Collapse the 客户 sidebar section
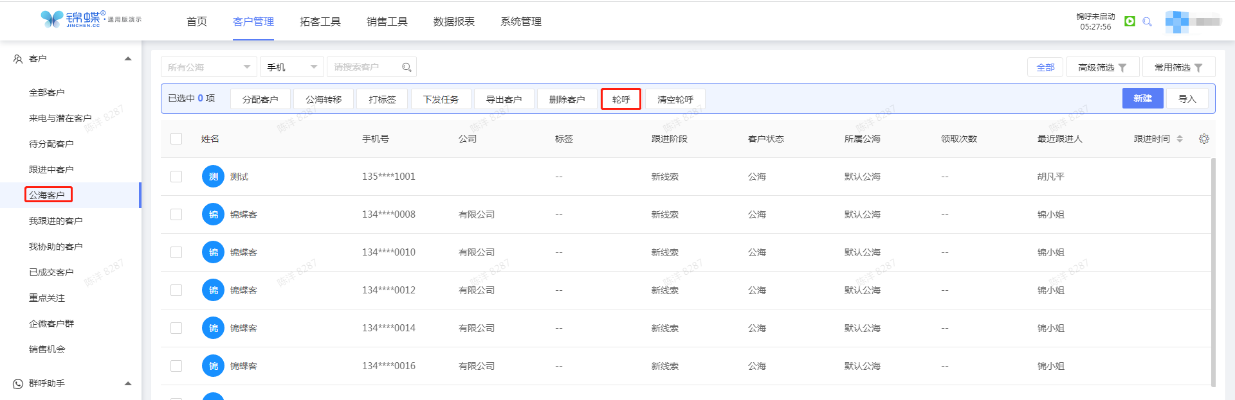Image resolution: width=1235 pixels, height=400 pixels. (x=128, y=59)
